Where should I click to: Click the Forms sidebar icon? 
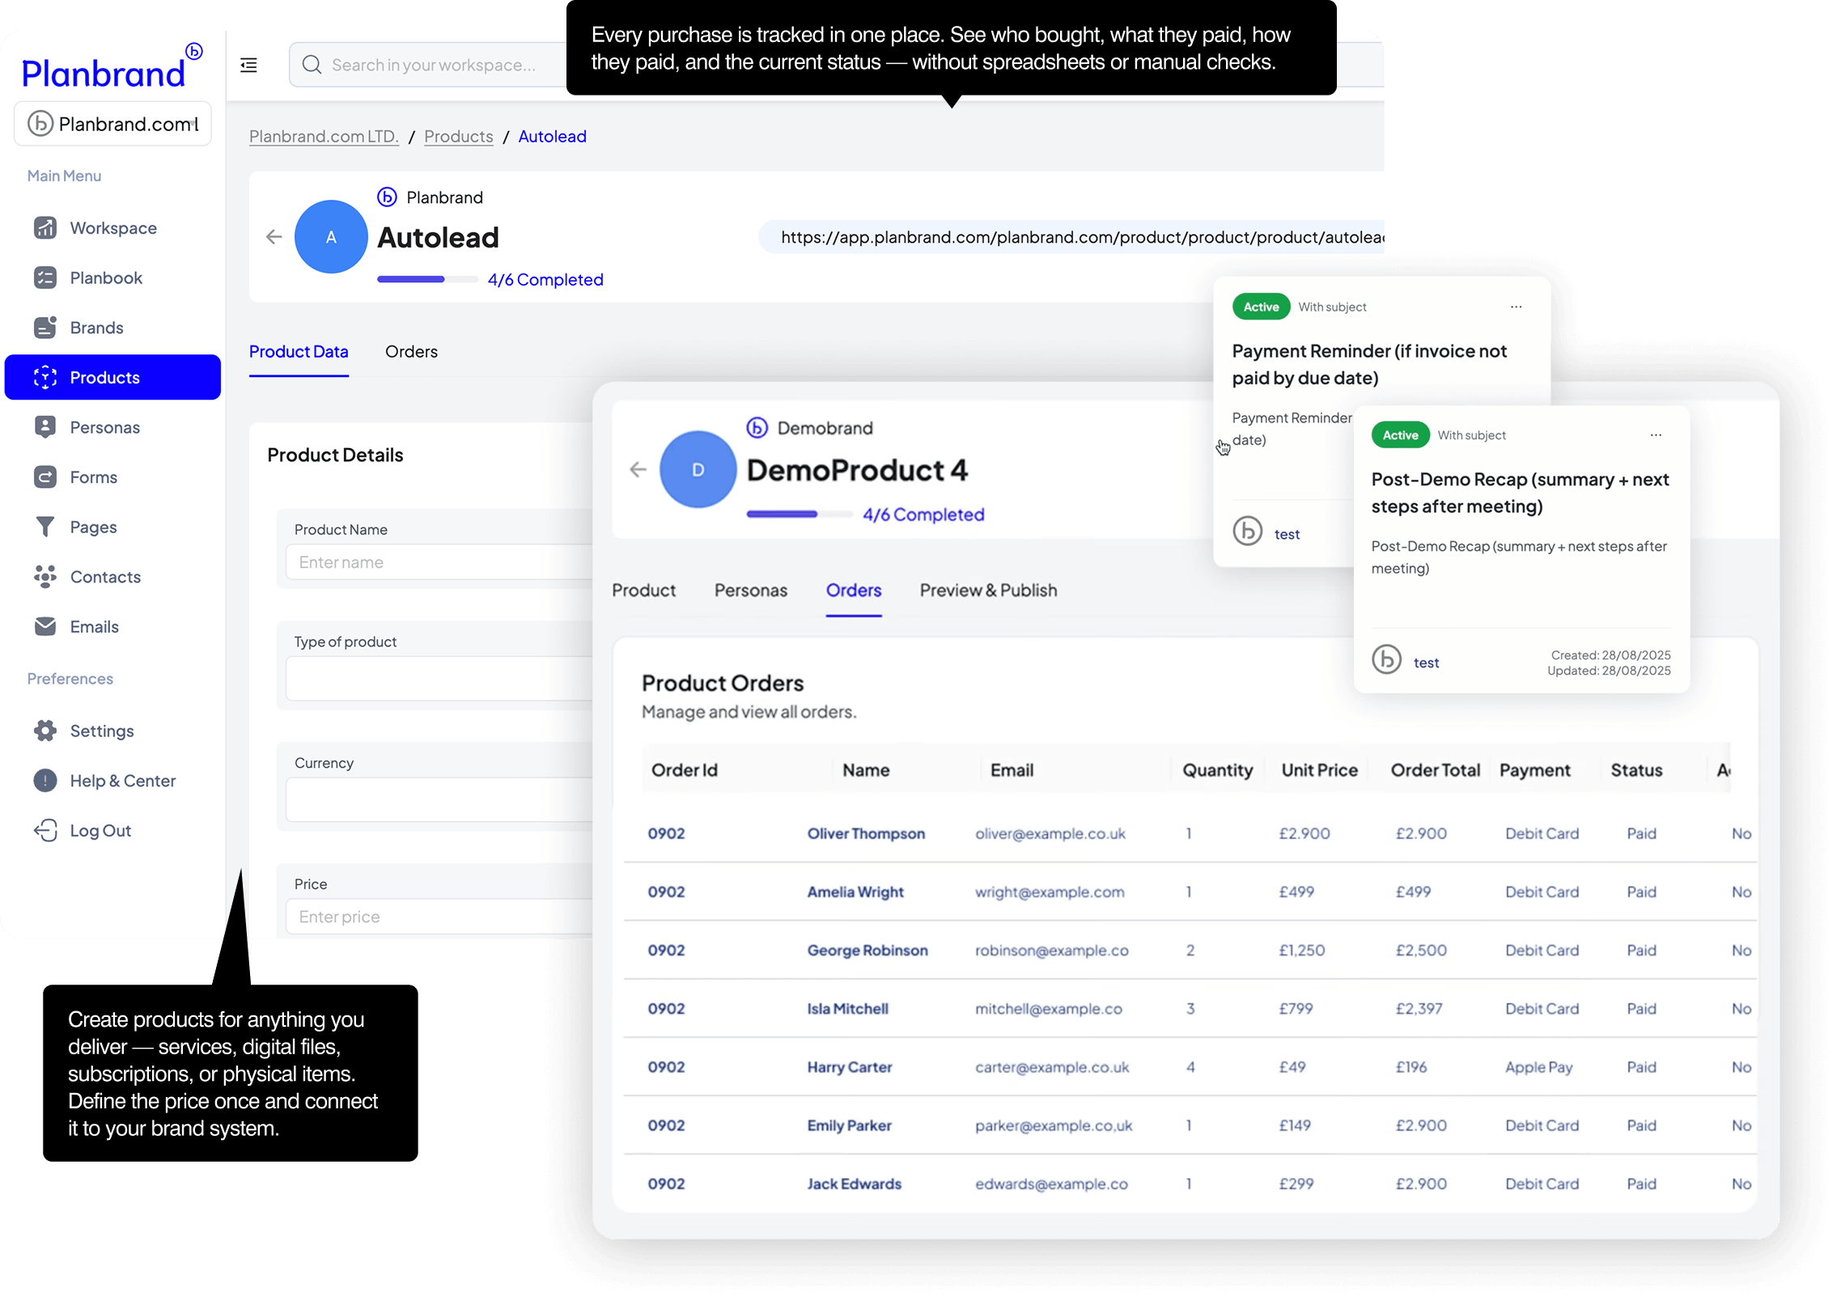(45, 477)
